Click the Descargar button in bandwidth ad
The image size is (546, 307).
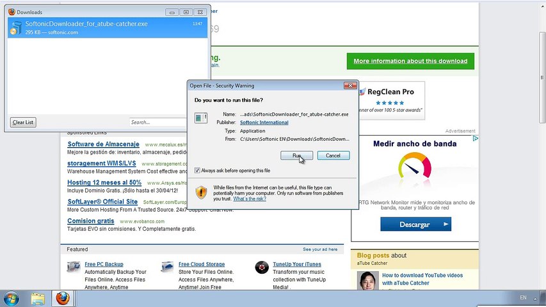[416, 224]
